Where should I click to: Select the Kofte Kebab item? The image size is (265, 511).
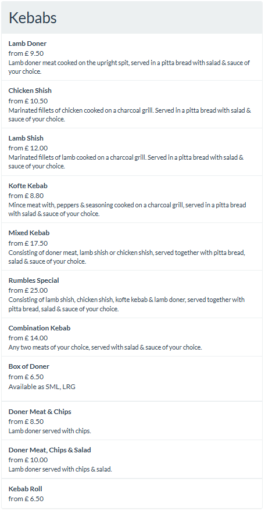[x=132, y=199]
